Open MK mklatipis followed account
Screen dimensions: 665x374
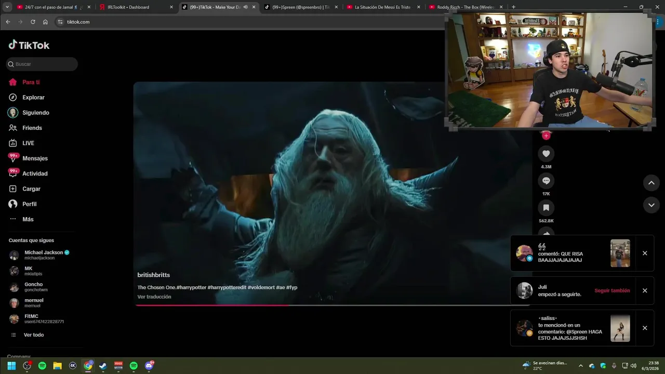[x=26, y=271]
